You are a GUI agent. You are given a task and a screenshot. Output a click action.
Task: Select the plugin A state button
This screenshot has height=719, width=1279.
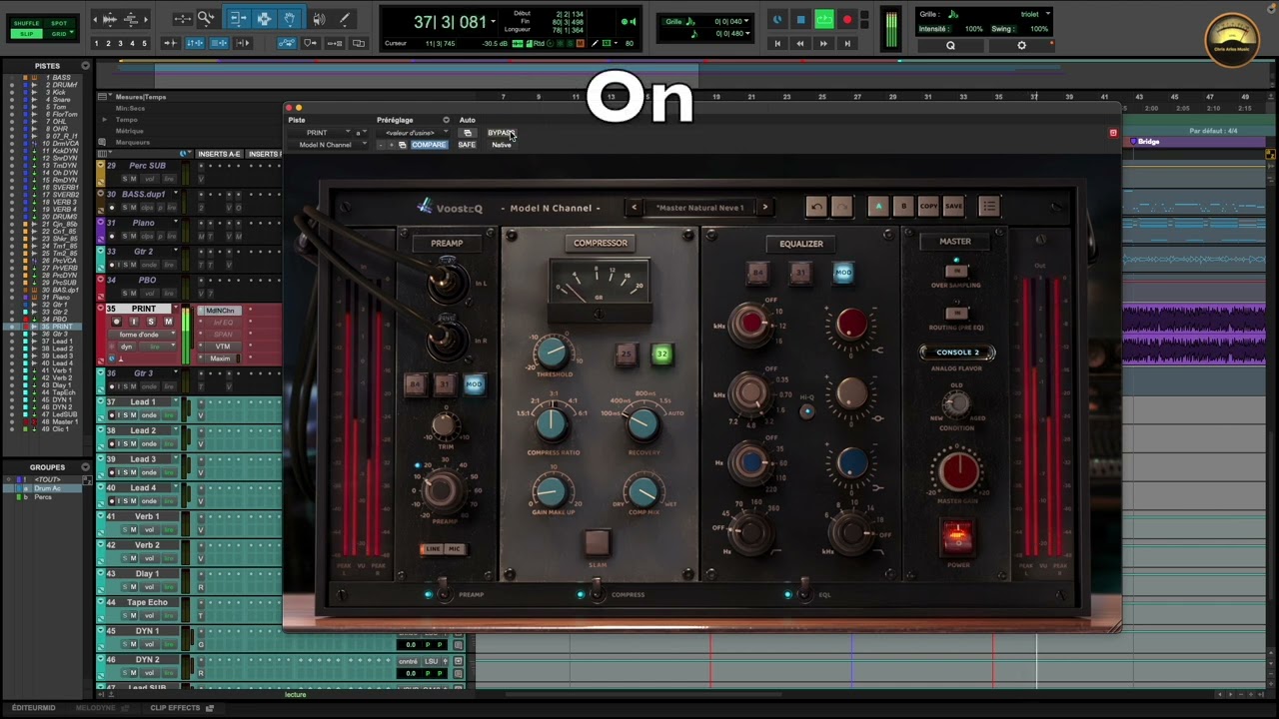(x=878, y=207)
